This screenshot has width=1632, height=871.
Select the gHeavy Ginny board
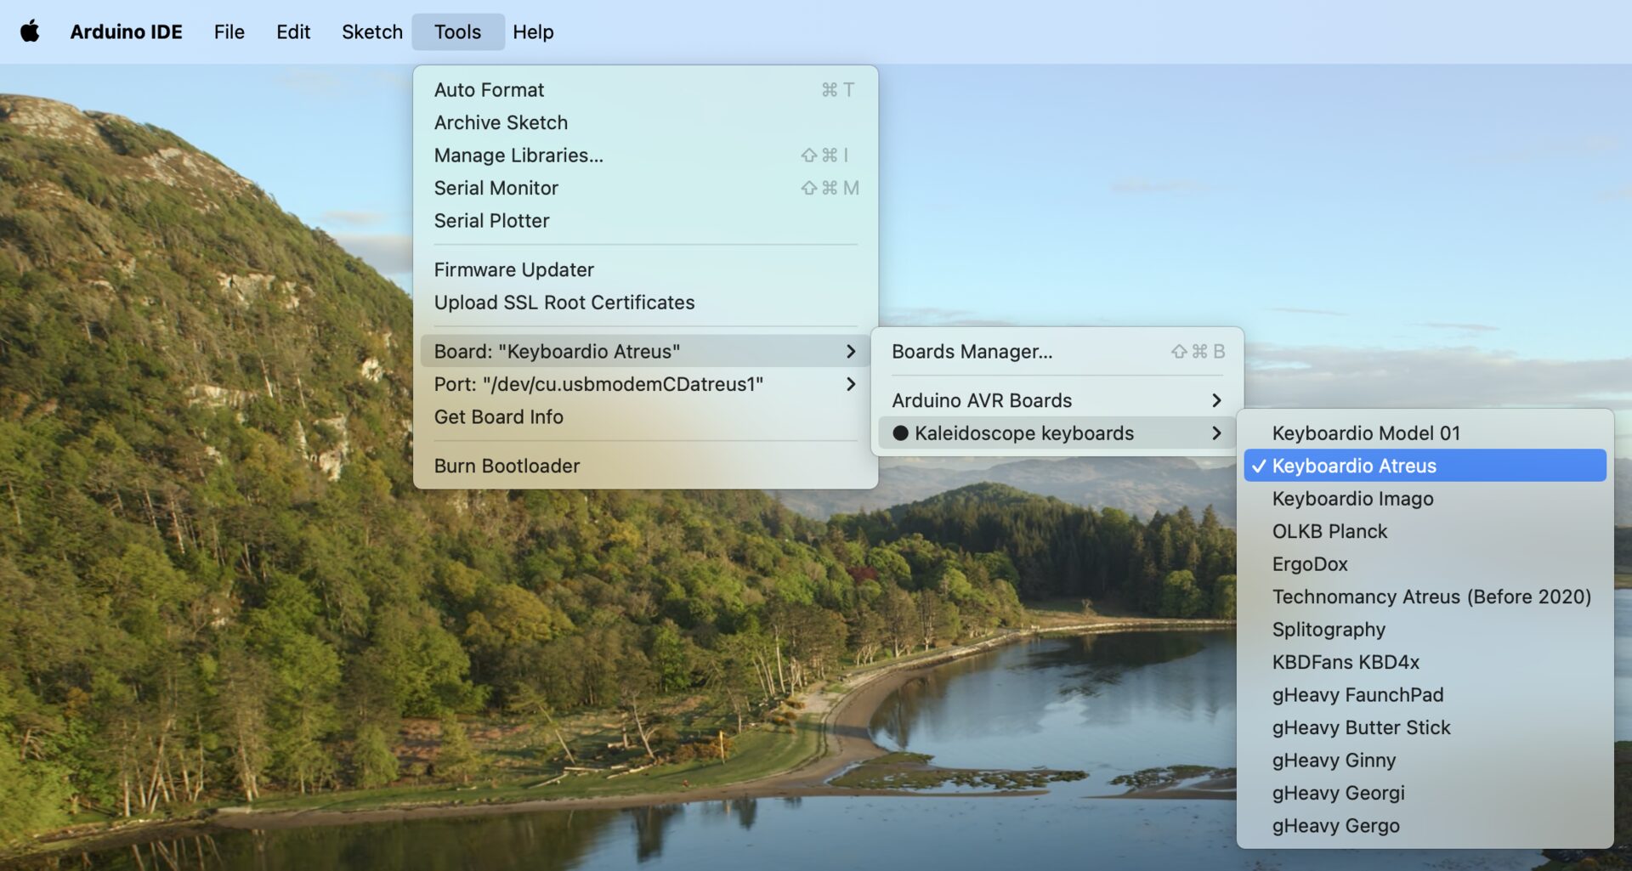click(x=1425, y=761)
